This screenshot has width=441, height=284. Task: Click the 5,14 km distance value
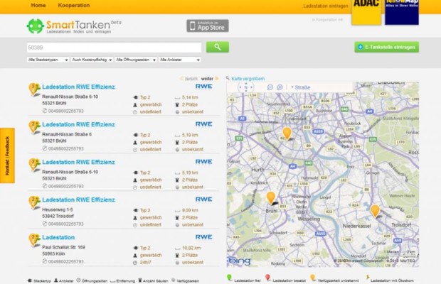190,97
